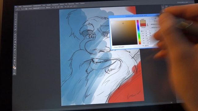Viewport: 198px width, 111px height.
Task: Enable the Только Web-цвета checkbox
Action: [113, 47]
